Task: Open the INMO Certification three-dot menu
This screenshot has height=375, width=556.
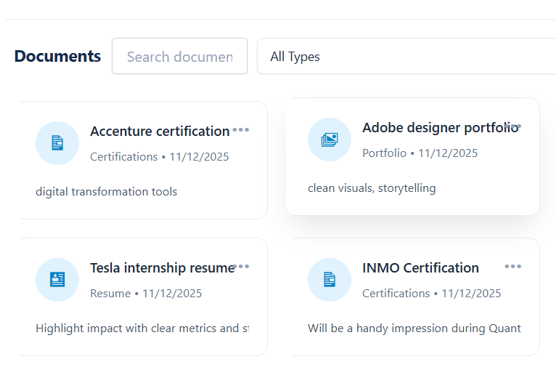Action: point(513,267)
